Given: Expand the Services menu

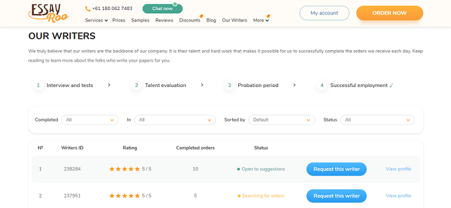Looking at the screenshot, I should pyautogui.click(x=96, y=20).
